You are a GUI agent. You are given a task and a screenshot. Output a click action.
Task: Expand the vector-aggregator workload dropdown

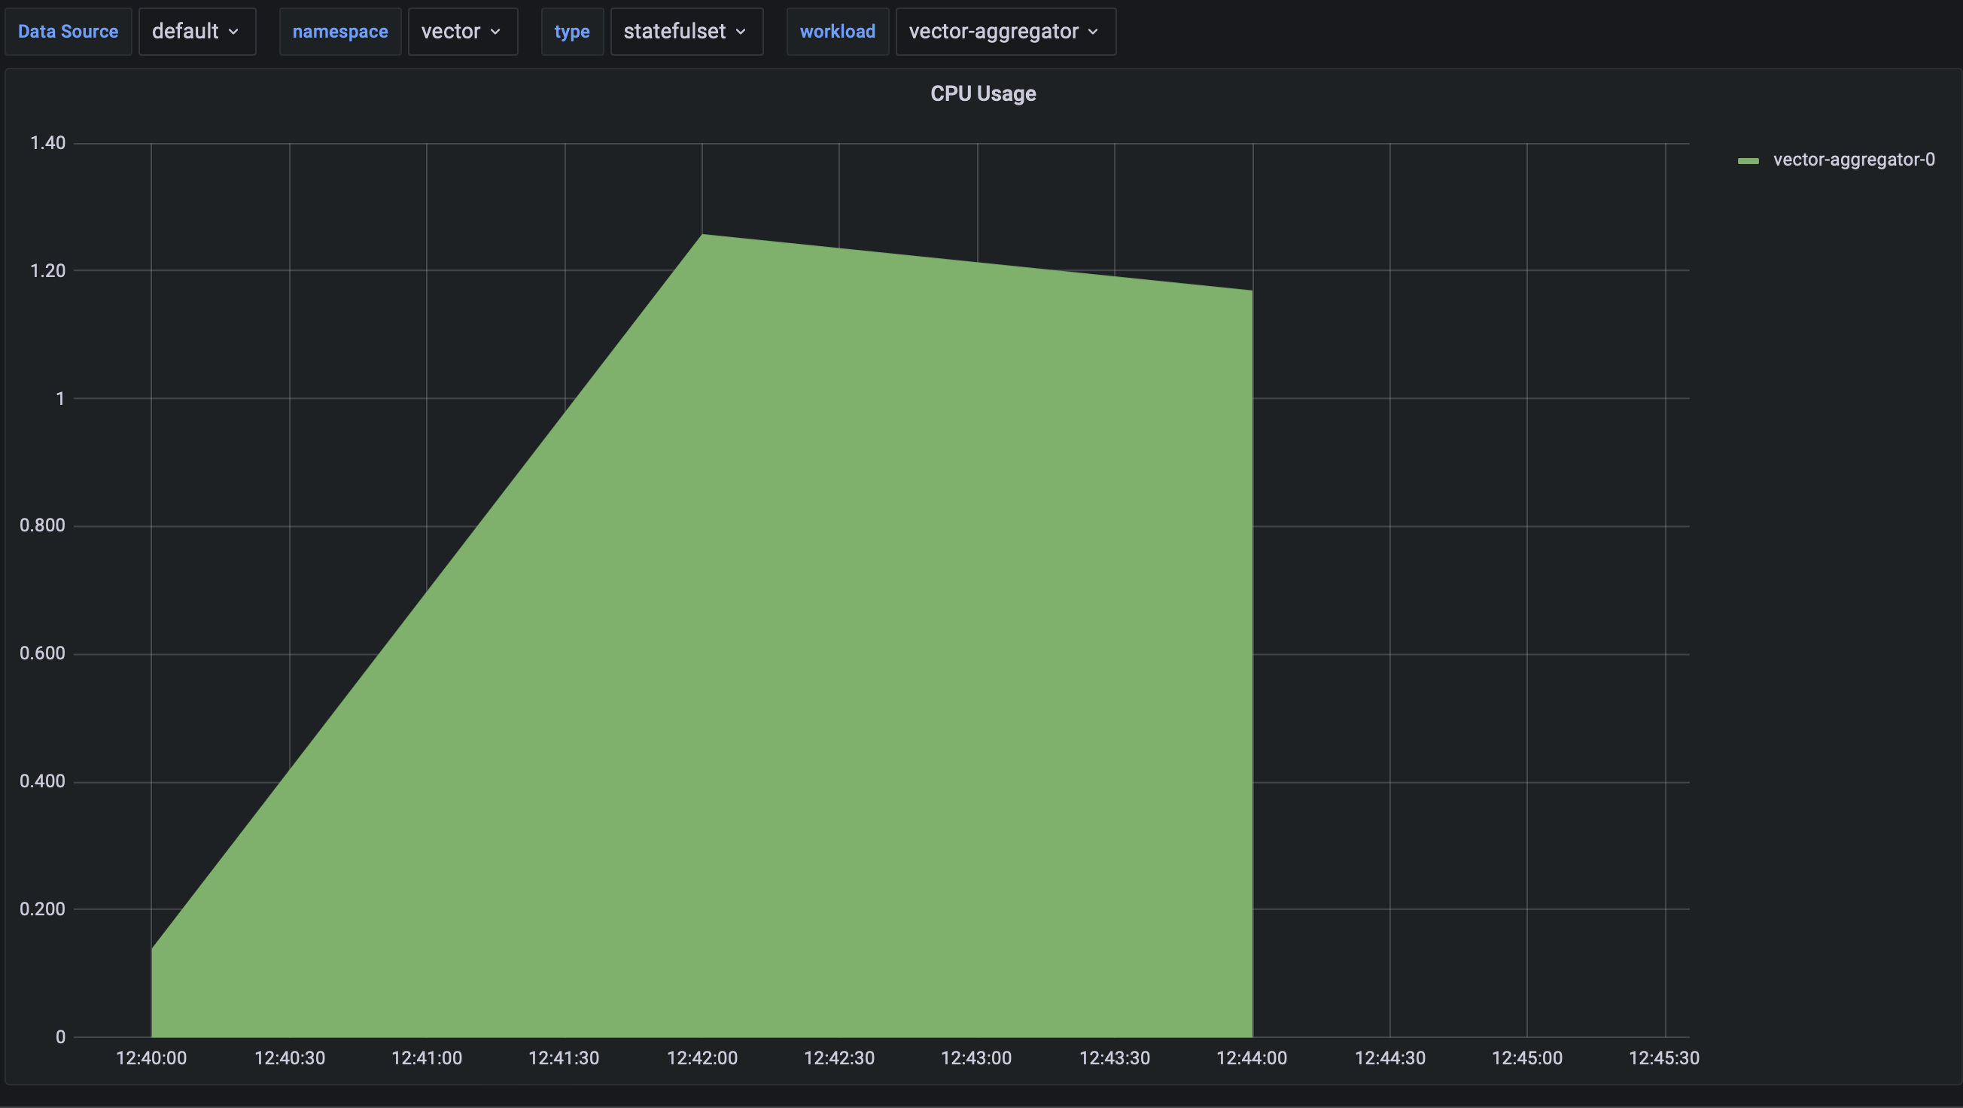pos(1004,32)
